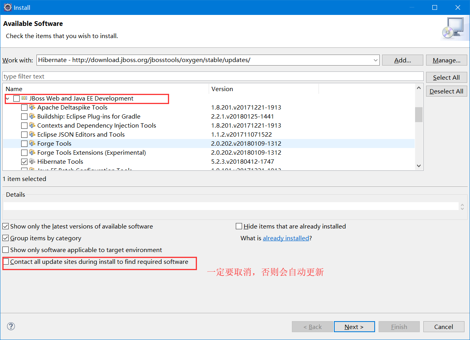Click the Eclipse gear icon in title bar
This screenshot has width=470, height=340.
pos(7,7)
